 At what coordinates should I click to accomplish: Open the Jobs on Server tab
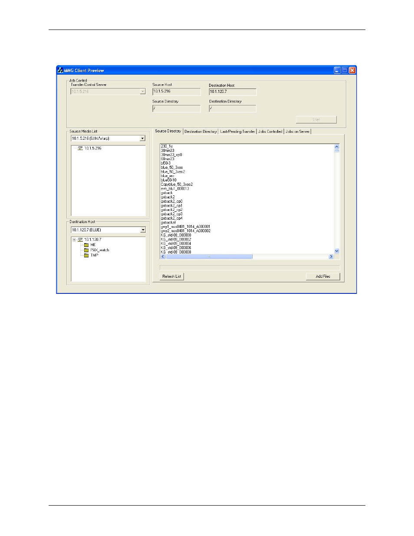[x=298, y=132]
